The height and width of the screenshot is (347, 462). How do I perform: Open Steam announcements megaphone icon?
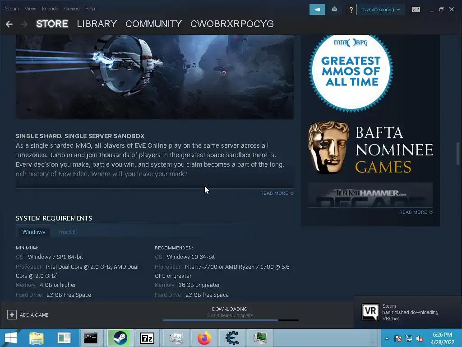point(317,9)
